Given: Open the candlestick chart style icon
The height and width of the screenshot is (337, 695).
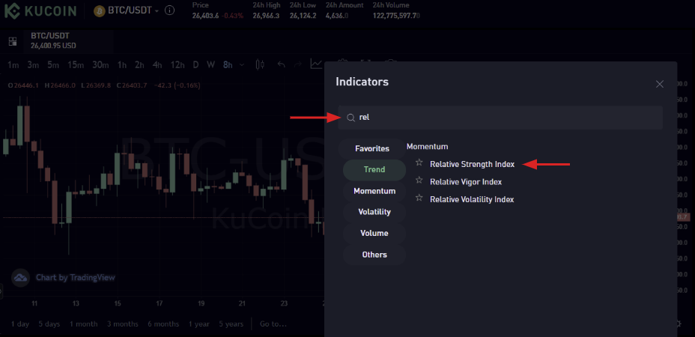Looking at the screenshot, I should (260, 64).
